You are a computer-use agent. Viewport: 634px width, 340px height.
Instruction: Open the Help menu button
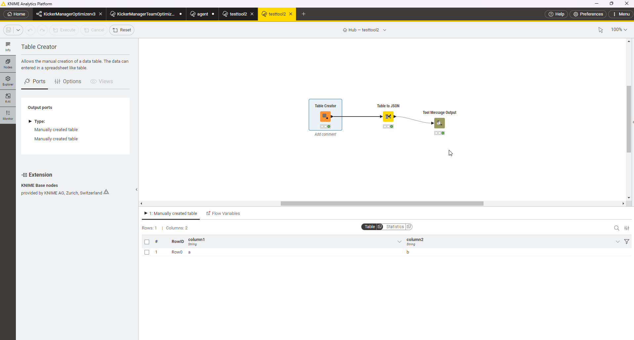(x=556, y=14)
